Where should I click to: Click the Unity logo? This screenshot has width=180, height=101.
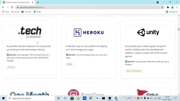pos(148,33)
